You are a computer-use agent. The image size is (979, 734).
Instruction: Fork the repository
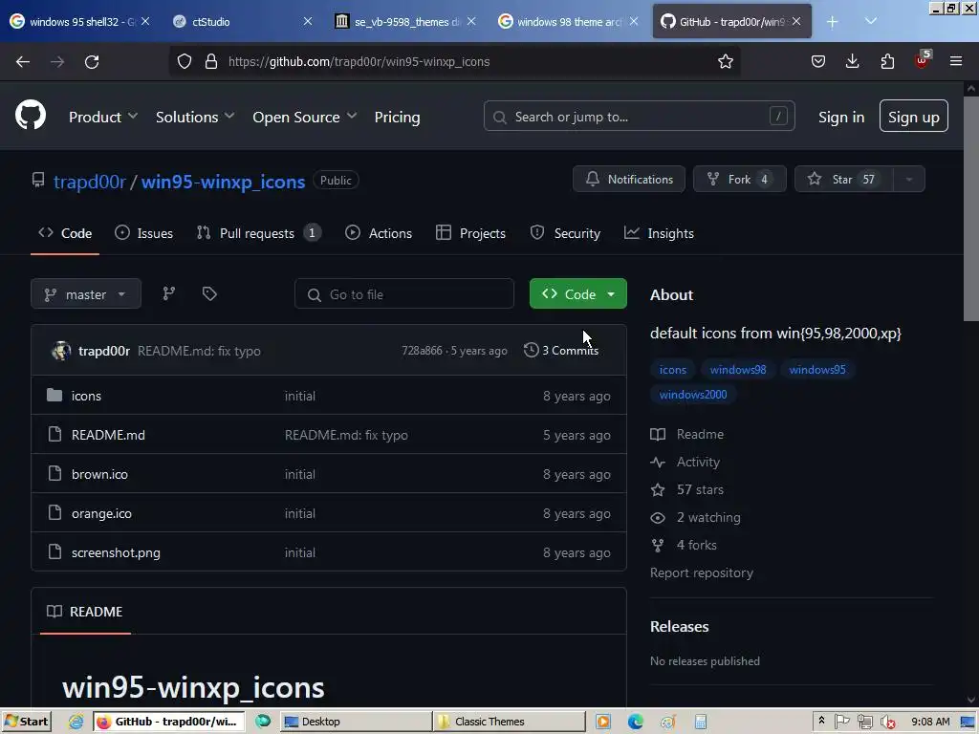pos(739,179)
